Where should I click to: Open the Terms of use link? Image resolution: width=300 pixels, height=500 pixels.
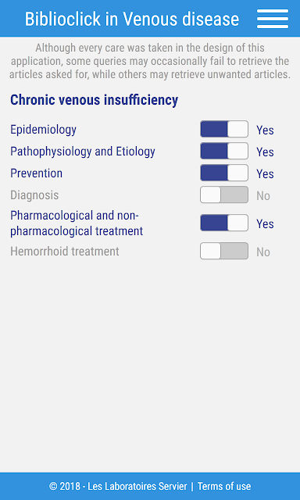(224, 486)
